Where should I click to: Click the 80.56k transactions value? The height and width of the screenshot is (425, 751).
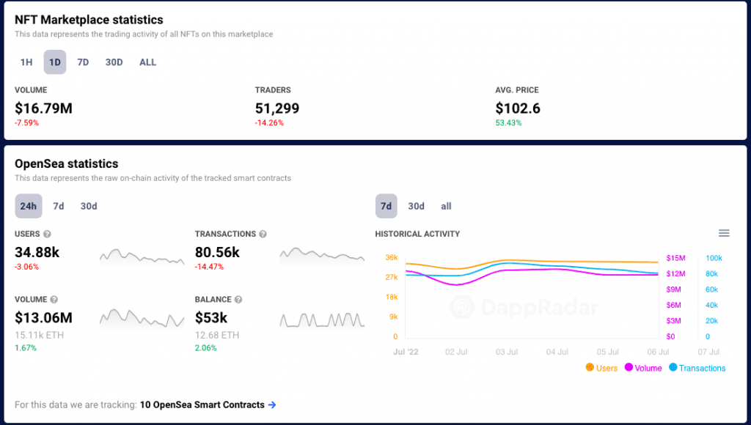(217, 252)
